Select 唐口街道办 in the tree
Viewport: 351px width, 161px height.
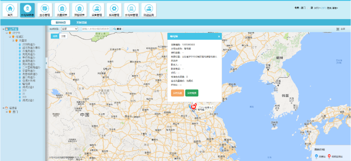(29, 77)
